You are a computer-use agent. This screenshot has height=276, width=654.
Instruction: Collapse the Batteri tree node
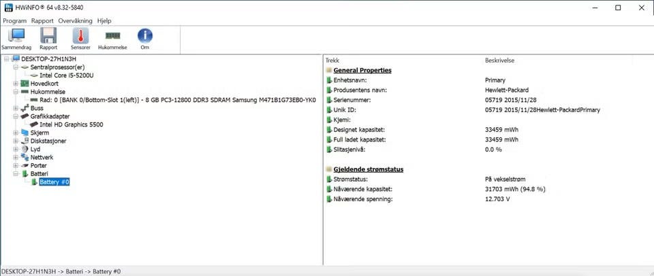click(16, 173)
